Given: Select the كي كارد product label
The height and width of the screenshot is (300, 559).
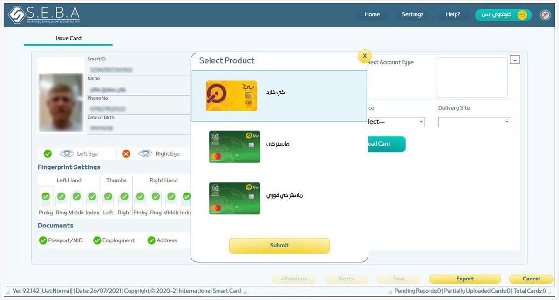Looking at the screenshot, I should point(275,92).
